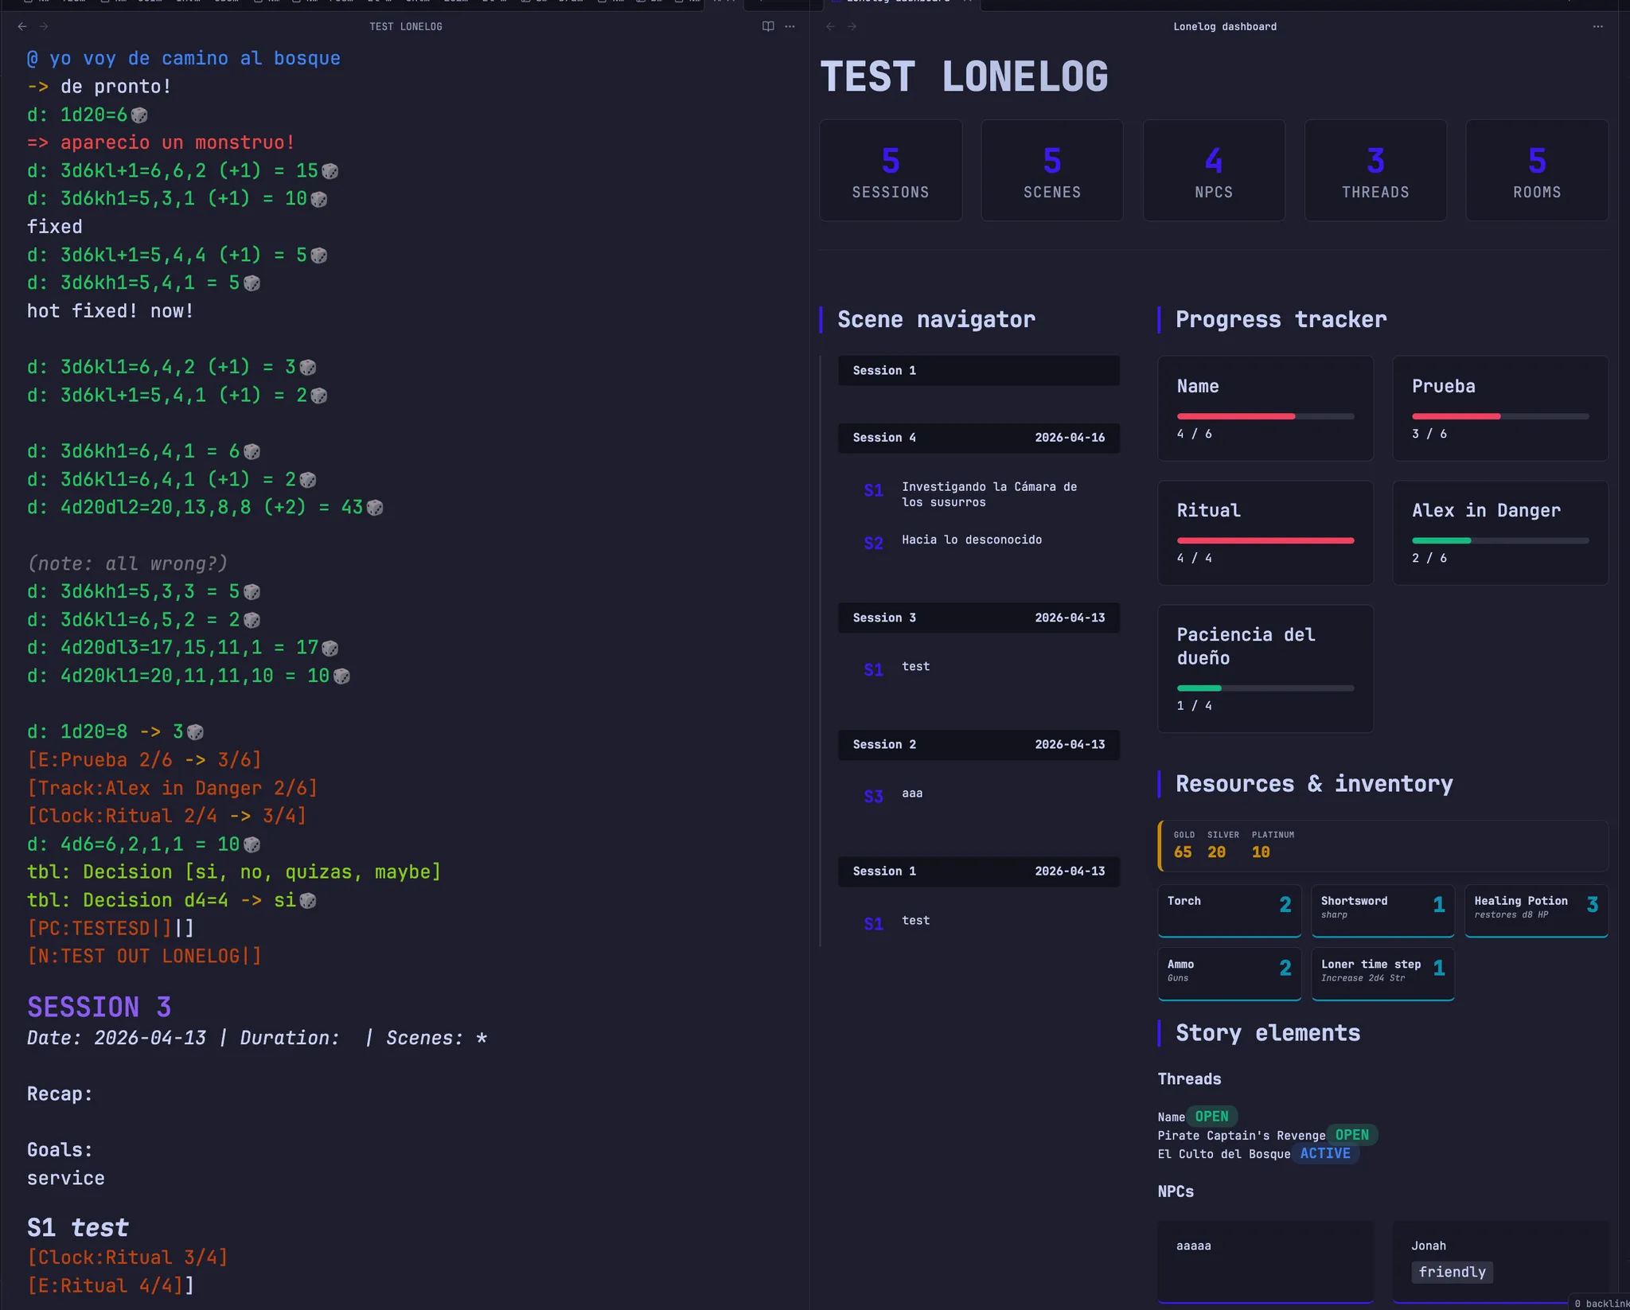Image resolution: width=1630 pixels, height=1310 pixels.
Task: Click dice icon on 4d20kl1 = 10 line
Action: (341, 676)
